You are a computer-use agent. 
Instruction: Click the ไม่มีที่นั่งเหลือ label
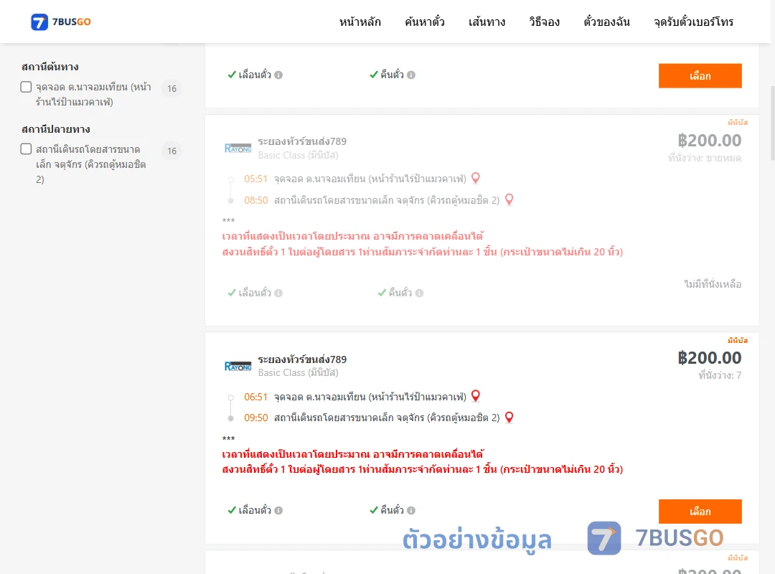713,284
